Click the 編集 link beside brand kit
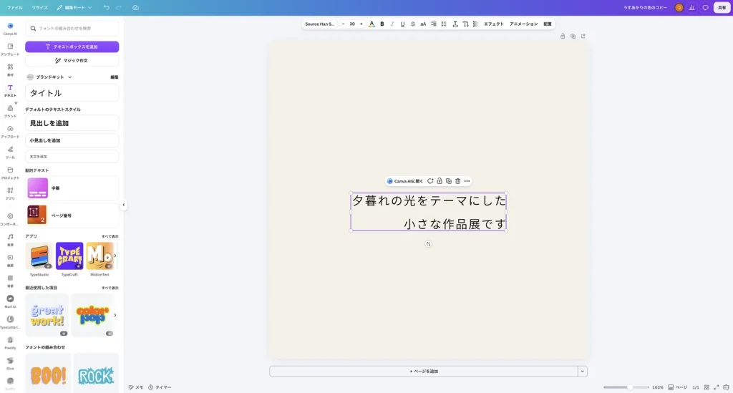Image resolution: width=733 pixels, height=393 pixels. [114, 77]
